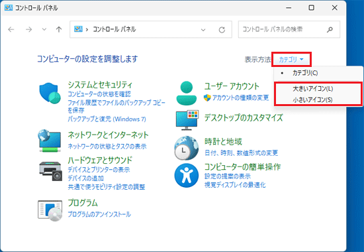The image size is (364, 252).
Task: Open デバイスとプリンターの表示 link
Action: click(99, 170)
